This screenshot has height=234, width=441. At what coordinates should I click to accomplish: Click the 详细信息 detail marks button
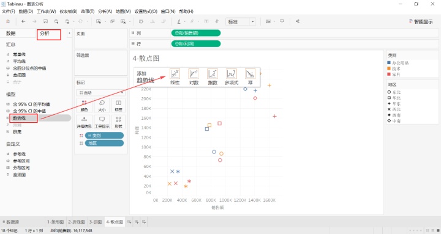tap(84, 122)
